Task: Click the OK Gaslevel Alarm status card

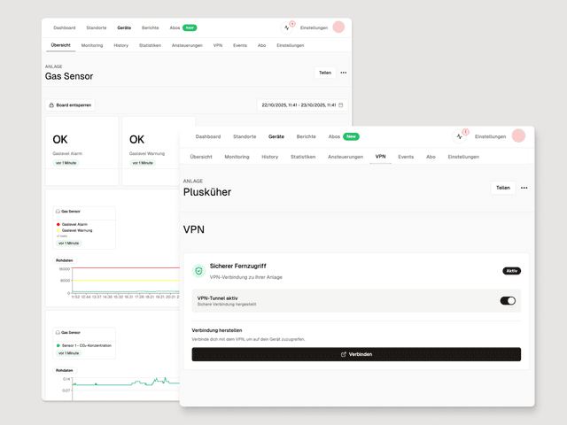Action: [82, 151]
